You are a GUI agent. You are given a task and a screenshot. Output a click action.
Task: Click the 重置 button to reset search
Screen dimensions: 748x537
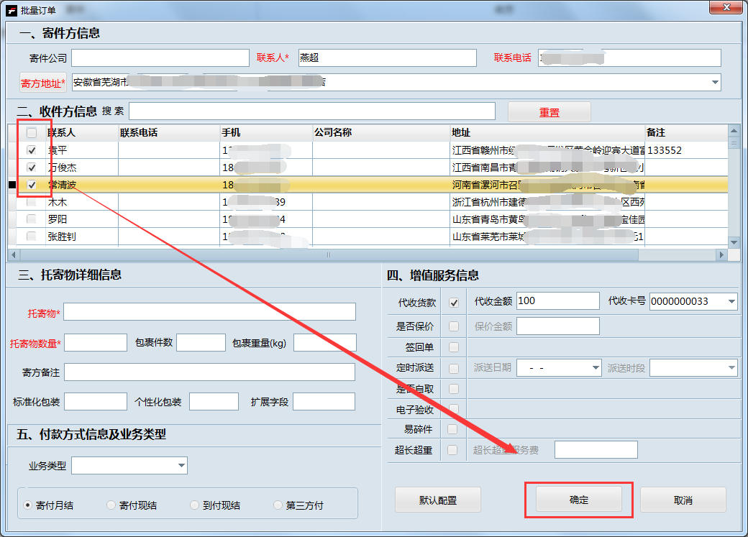[549, 111]
